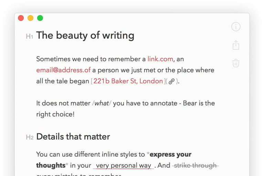Click the 'Details that matter' heading

point(73,137)
